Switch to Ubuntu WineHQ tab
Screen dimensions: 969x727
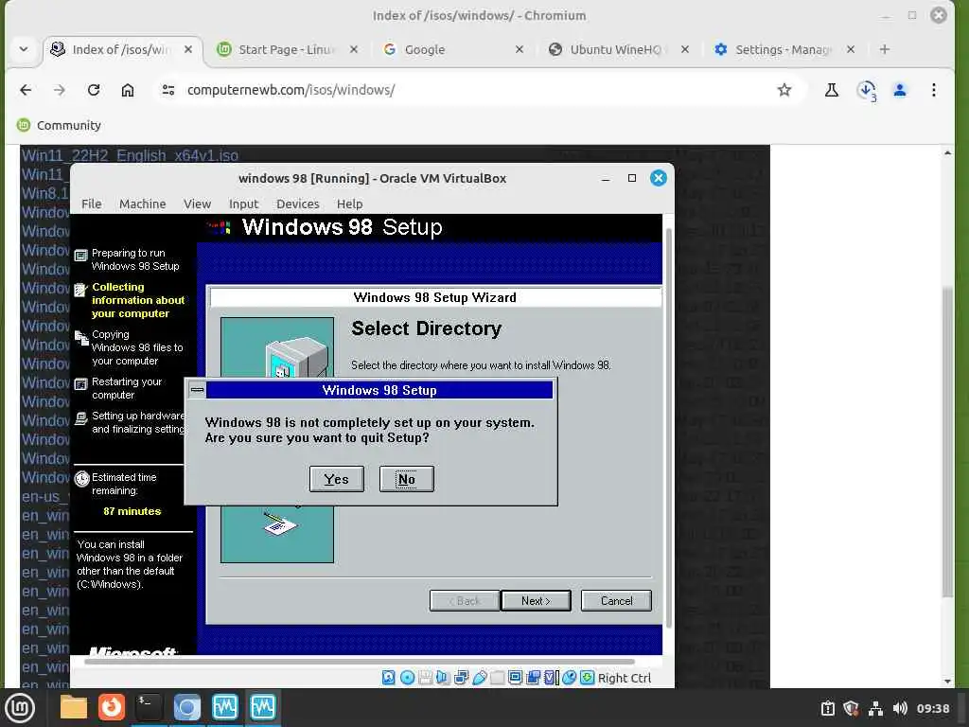coord(619,49)
